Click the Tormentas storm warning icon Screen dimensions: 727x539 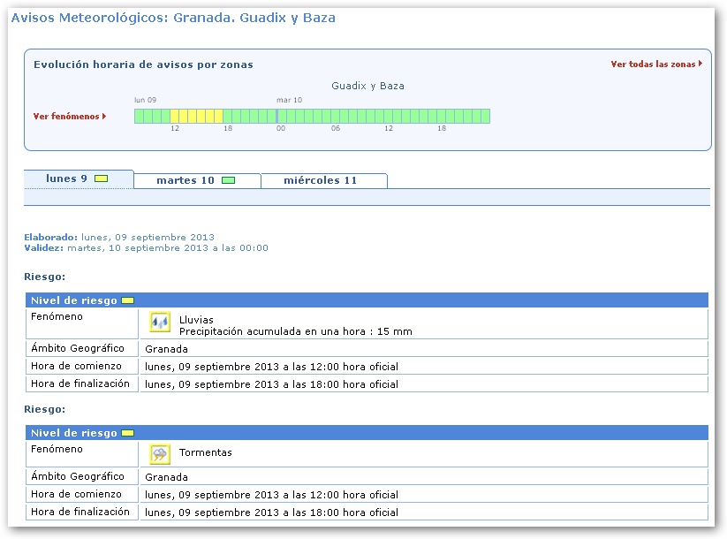tap(160, 454)
